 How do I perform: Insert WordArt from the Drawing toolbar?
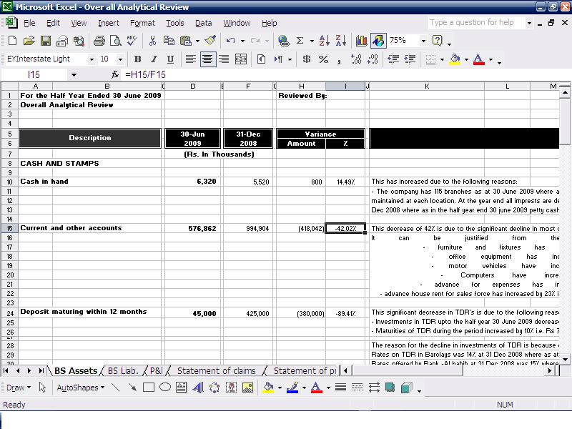click(198, 387)
